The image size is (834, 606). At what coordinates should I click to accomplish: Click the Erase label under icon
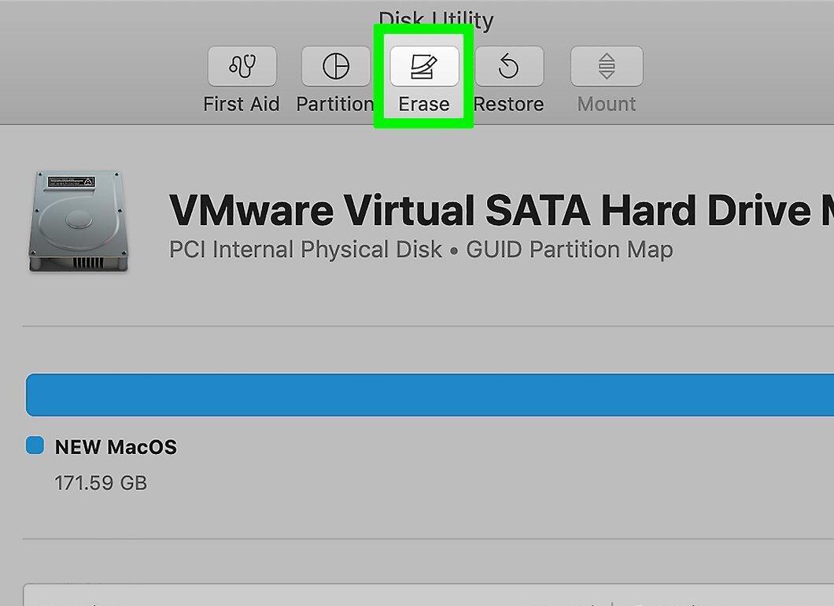pos(424,104)
